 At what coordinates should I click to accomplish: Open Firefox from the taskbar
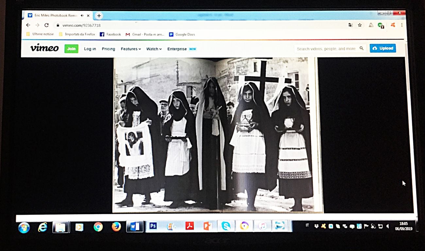pos(116,227)
